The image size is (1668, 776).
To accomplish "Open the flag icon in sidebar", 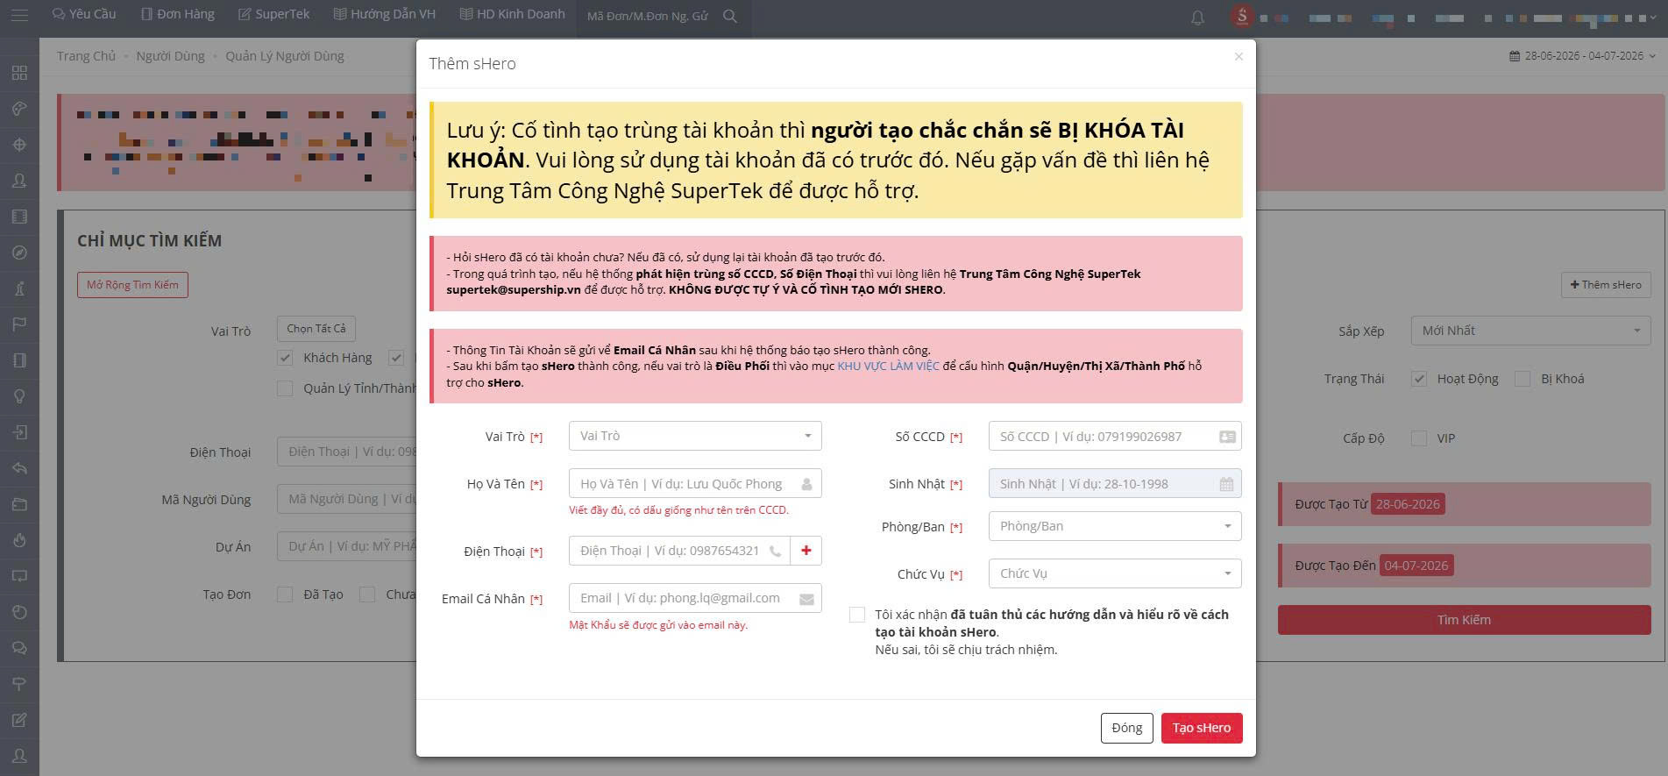I will tap(19, 324).
